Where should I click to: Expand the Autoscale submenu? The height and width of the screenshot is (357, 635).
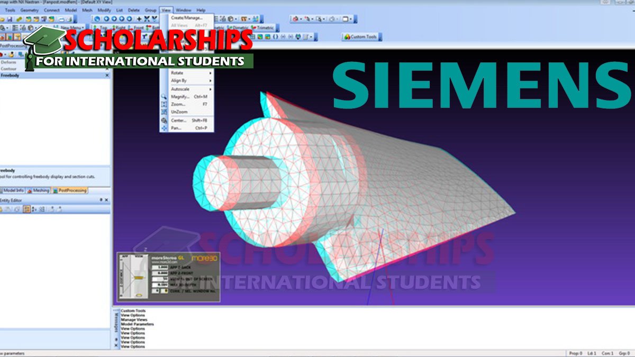click(187, 89)
